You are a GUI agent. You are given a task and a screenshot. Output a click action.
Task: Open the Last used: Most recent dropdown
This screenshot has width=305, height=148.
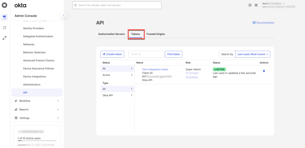(x=252, y=54)
